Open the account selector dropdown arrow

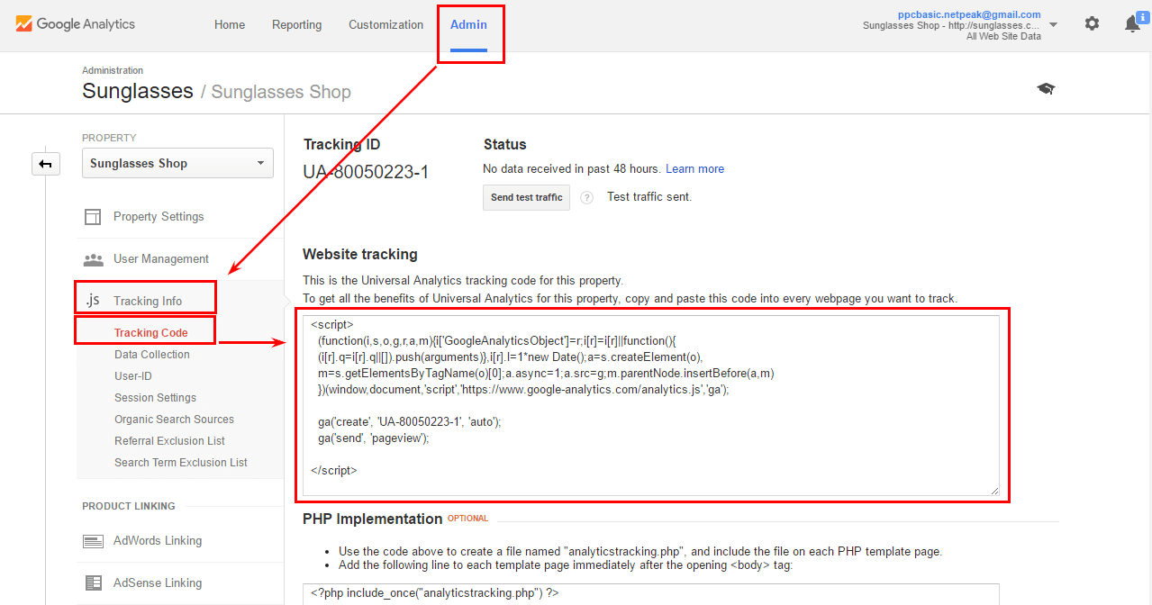point(1054,24)
